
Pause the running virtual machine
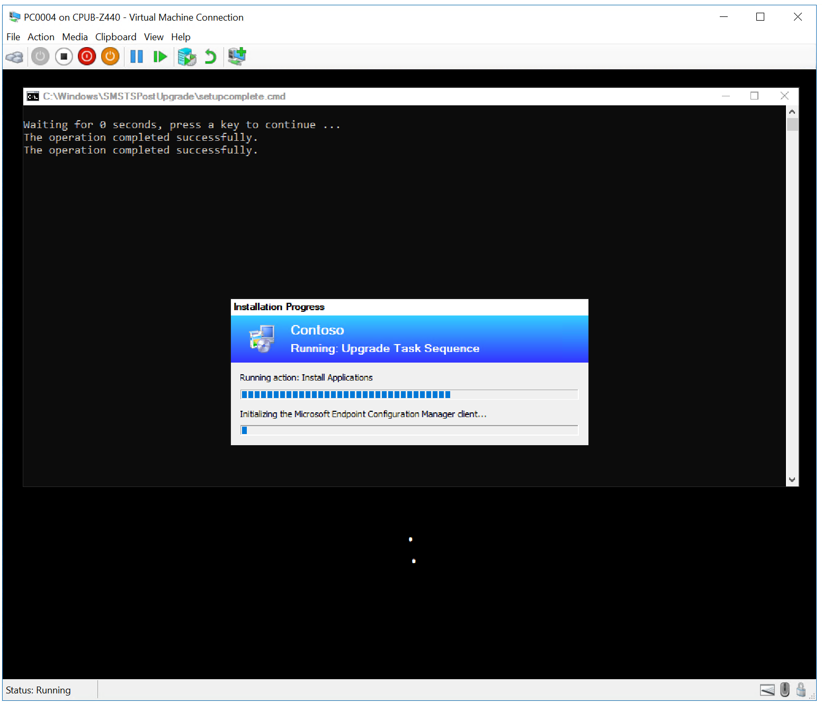click(136, 56)
